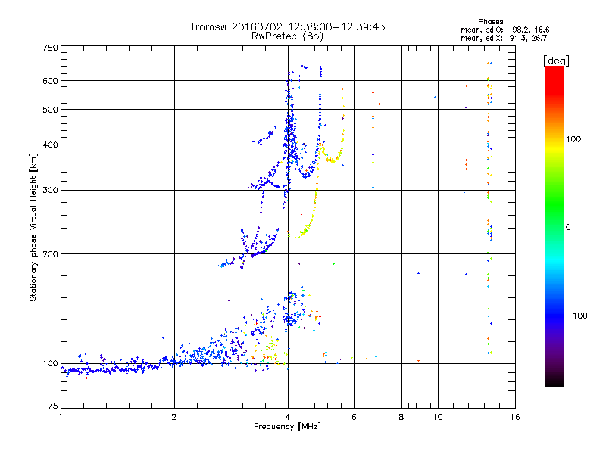Click the green middle of the phase colorbar

(x=554, y=204)
